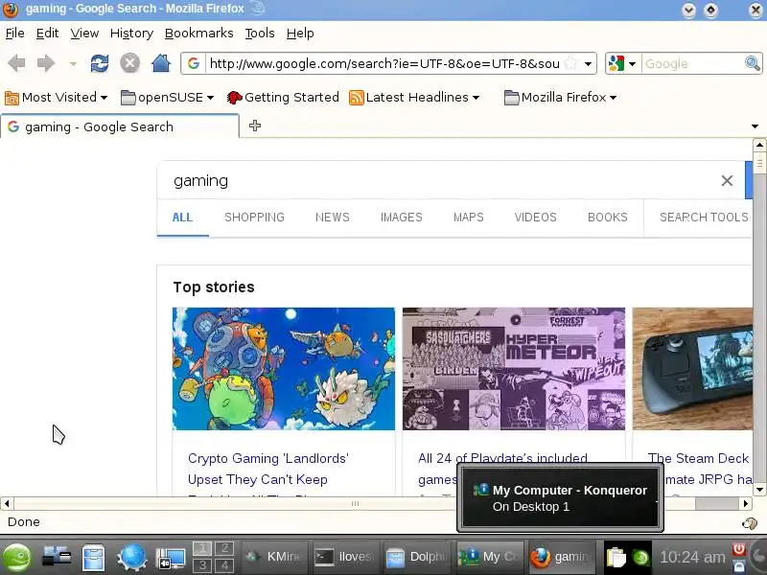Switch to the Shopping results tab
767x575 pixels.
tap(254, 218)
